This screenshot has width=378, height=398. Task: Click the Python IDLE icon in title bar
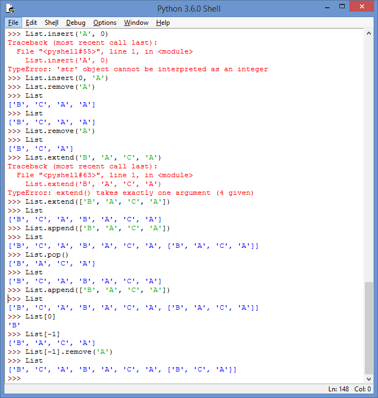tap(10, 8)
